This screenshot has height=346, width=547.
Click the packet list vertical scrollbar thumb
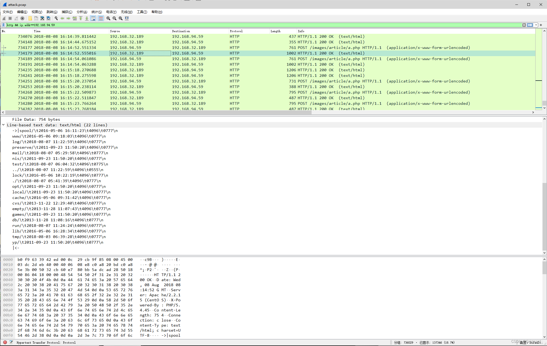544,103
